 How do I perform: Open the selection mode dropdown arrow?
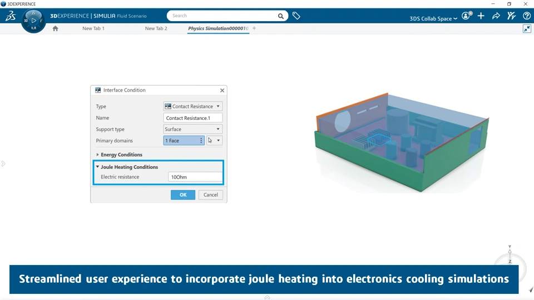(218, 140)
